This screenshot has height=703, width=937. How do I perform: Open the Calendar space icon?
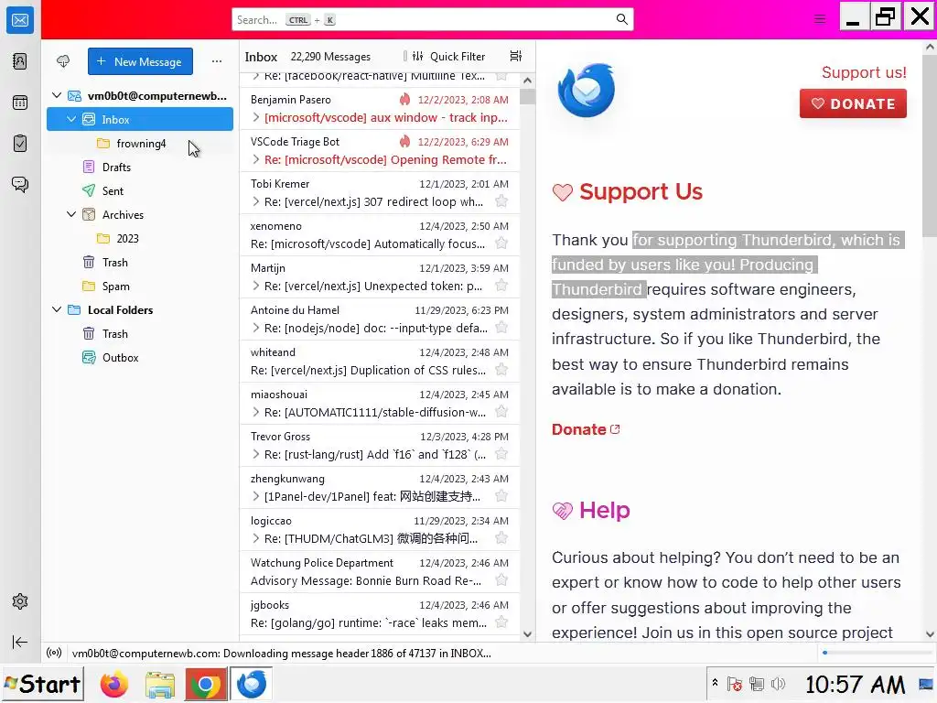click(x=20, y=103)
